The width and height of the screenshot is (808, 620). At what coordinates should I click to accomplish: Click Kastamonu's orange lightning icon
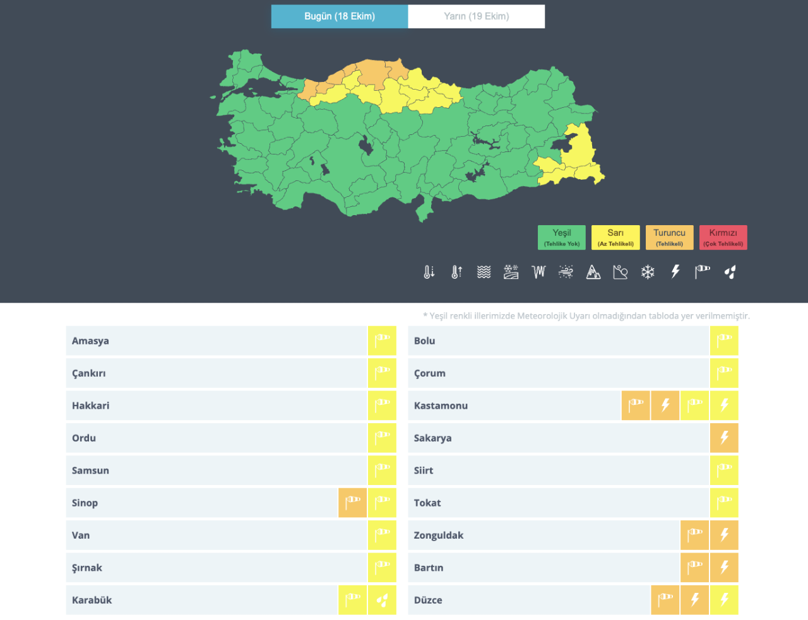click(x=665, y=406)
